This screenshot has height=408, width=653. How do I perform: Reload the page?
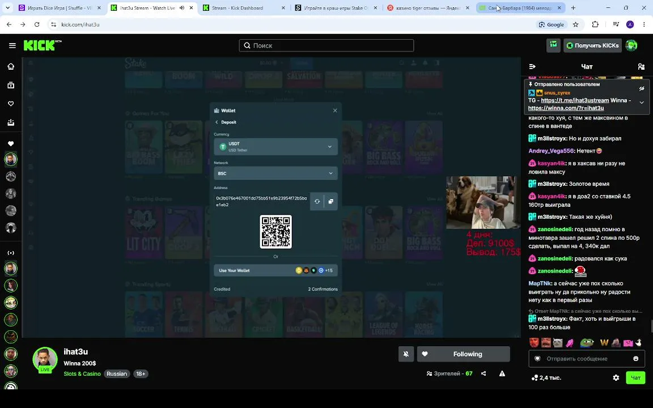pyautogui.click(x=37, y=24)
